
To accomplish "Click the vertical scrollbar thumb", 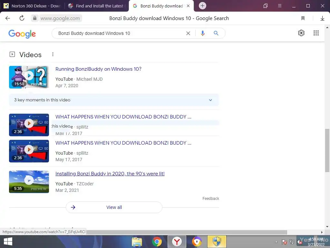I will (x=327, y=150).
